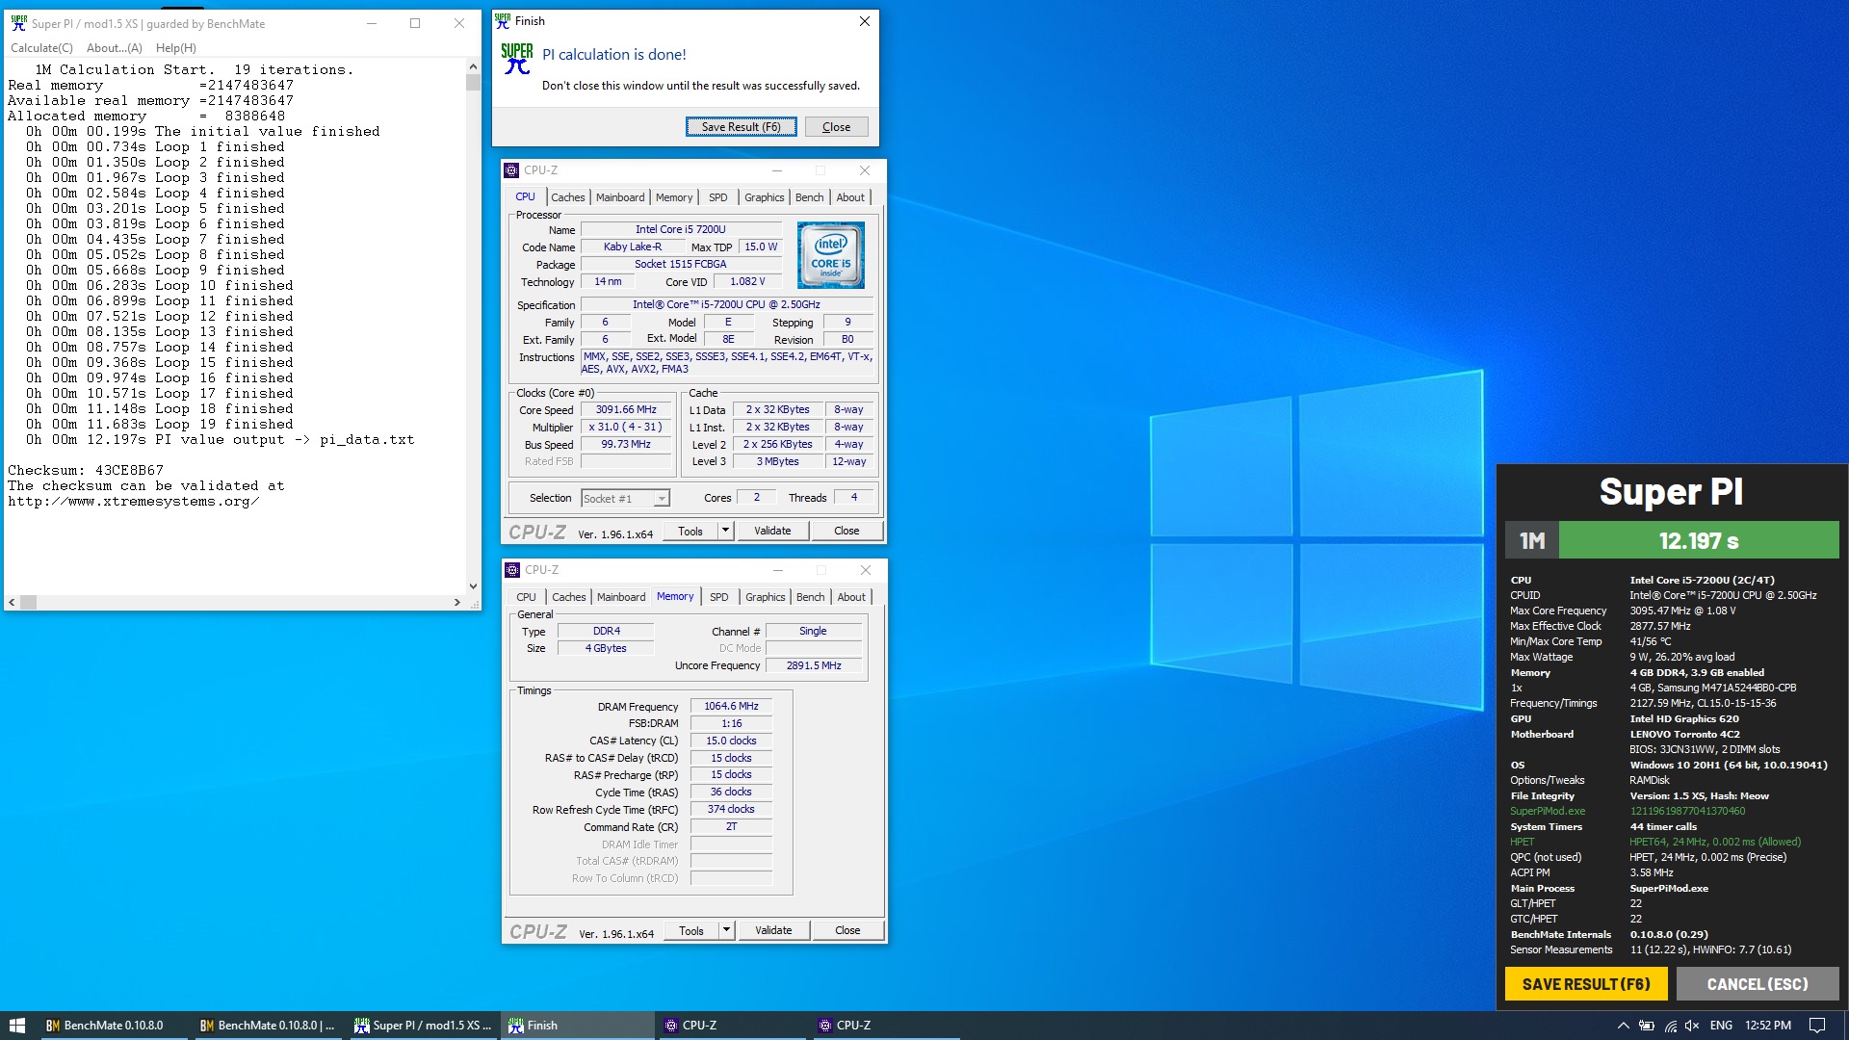Image resolution: width=1849 pixels, height=1040 pixels.
Task: Switch to About tab in lower CPU-Z
Action: coord(851,597)
